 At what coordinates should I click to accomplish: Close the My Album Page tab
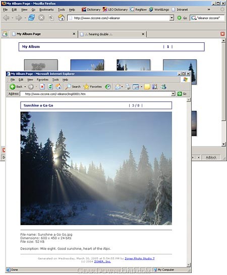click(74, 34)
